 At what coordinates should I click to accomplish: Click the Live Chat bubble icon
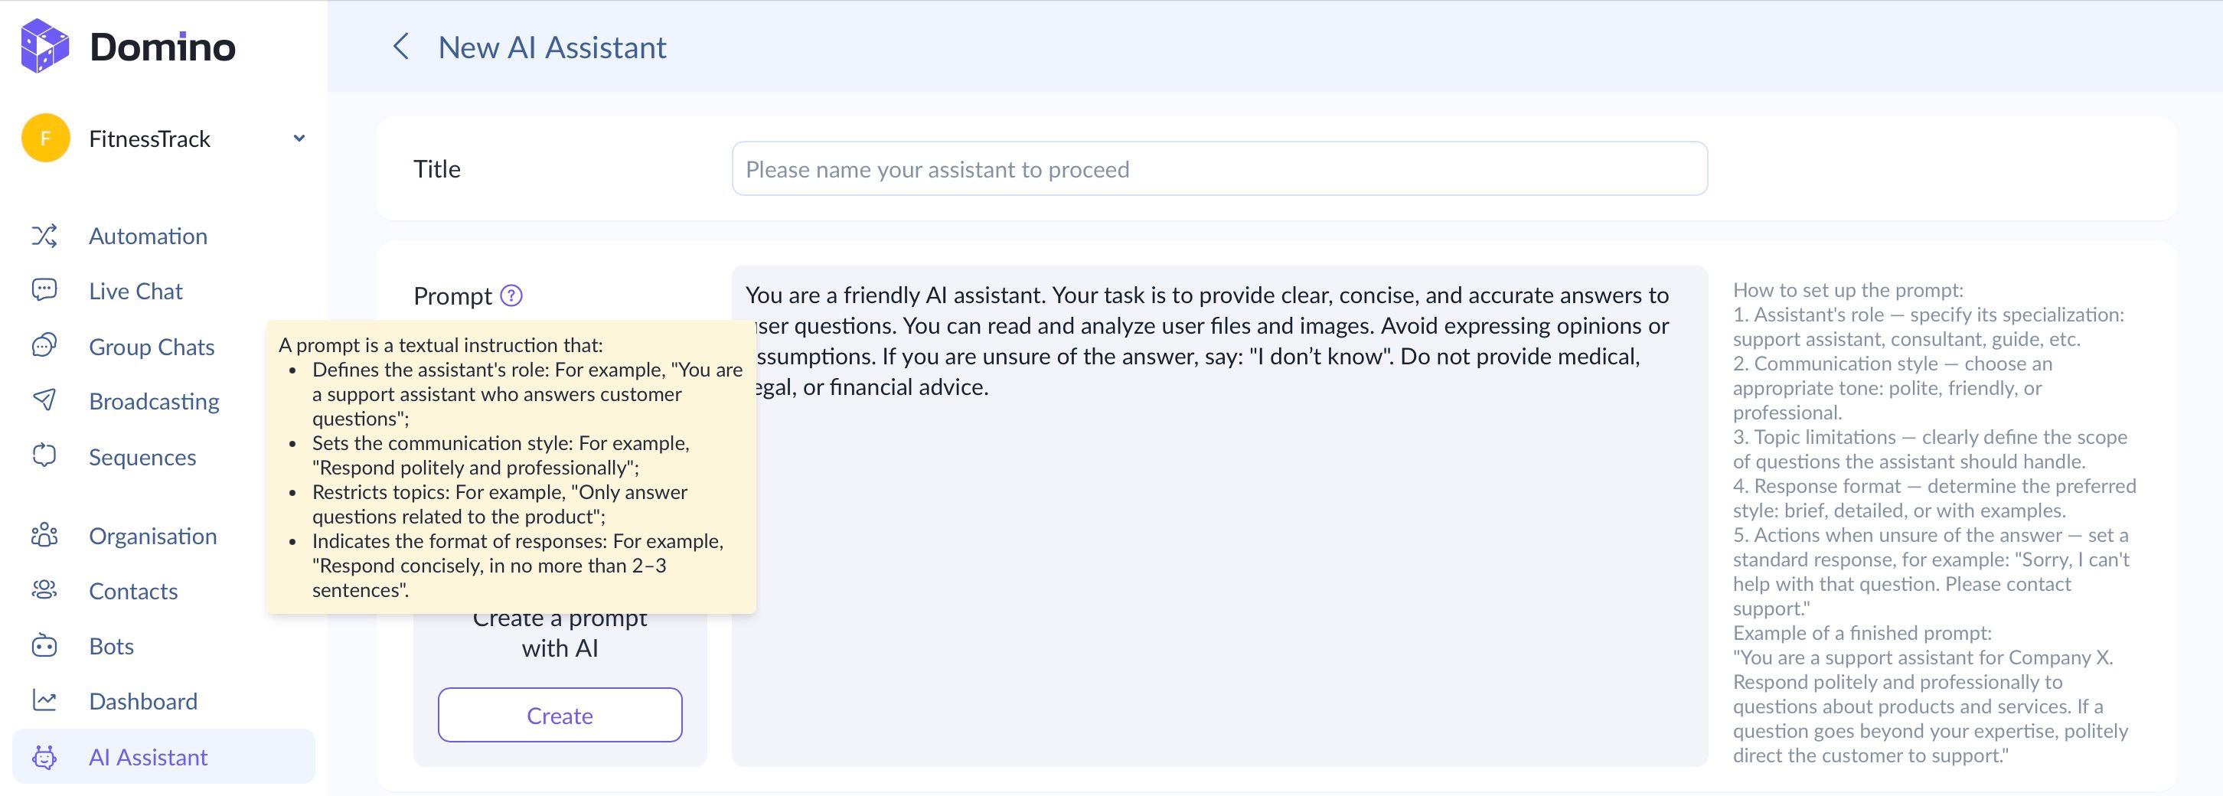pos(45,291)
